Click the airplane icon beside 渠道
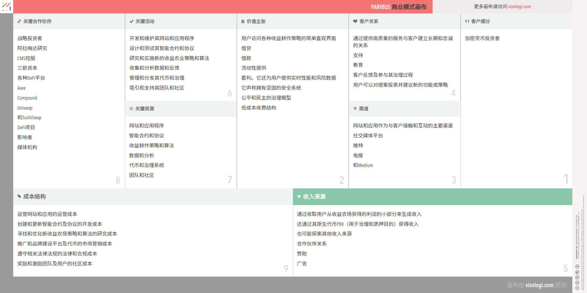587x293 pixels. [355, 109]
